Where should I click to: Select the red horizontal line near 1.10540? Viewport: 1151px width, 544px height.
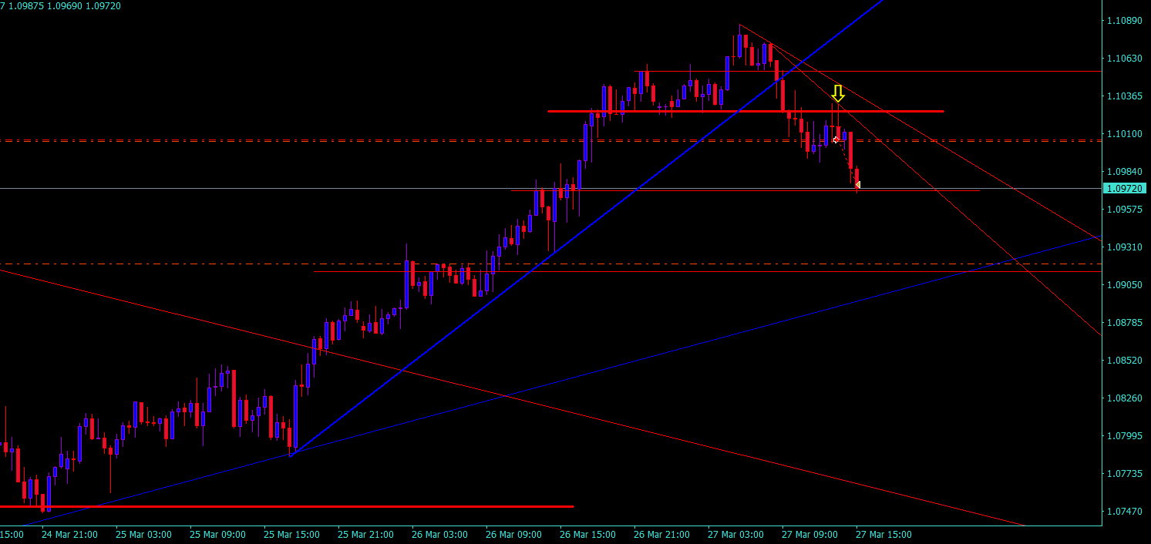[867, 72]
